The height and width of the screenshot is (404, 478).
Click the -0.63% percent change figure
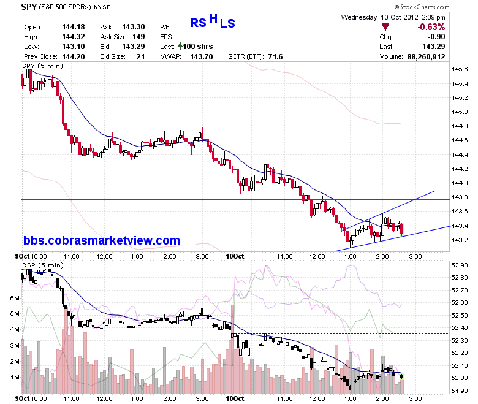coord(431,27)
